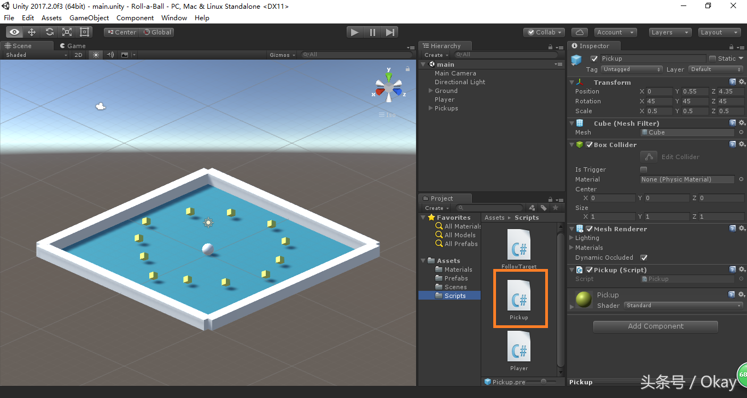
Task: Toggle the Static checkbox
Action: (713, 58)
